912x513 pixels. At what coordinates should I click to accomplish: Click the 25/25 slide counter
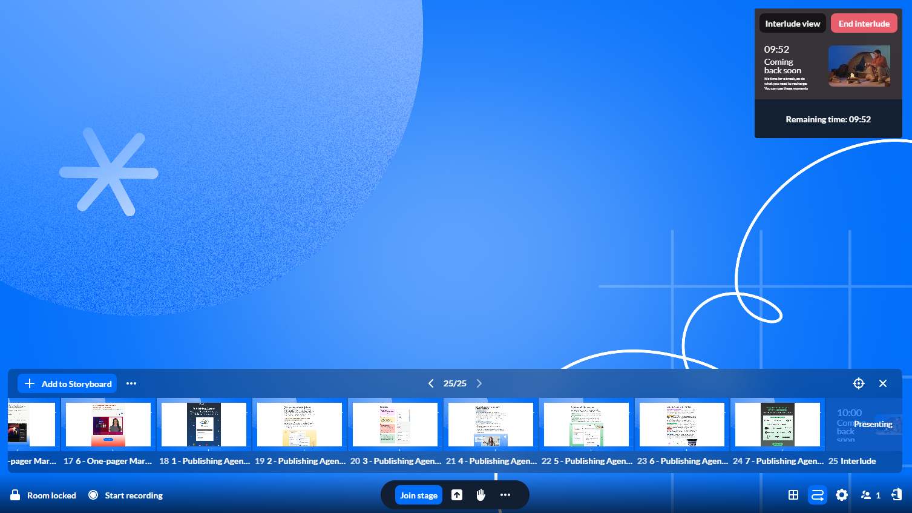click(455, 383)
